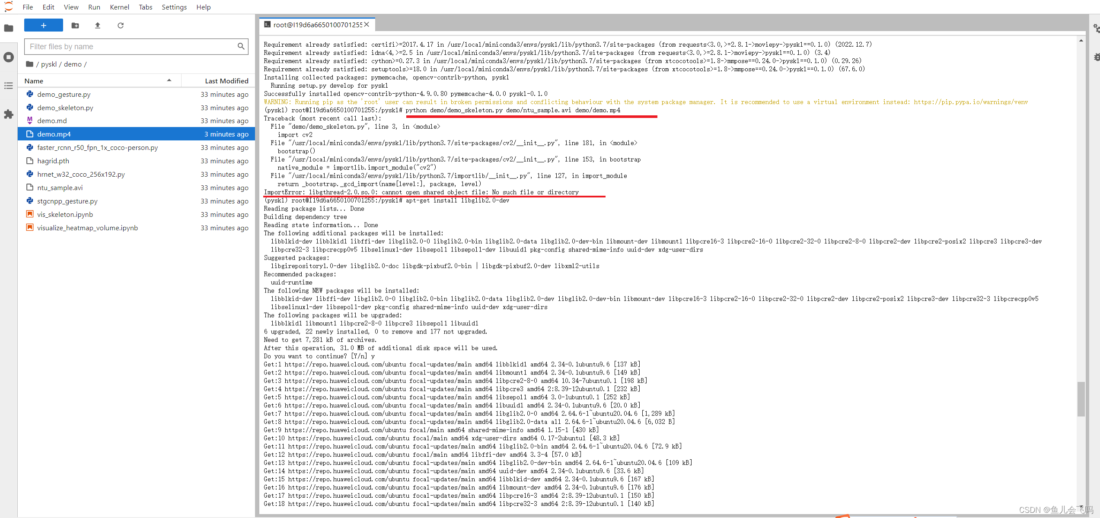Navigate to the pyskl breadcrumb folder
1100x518 pixels.
[x=49, y=64]
